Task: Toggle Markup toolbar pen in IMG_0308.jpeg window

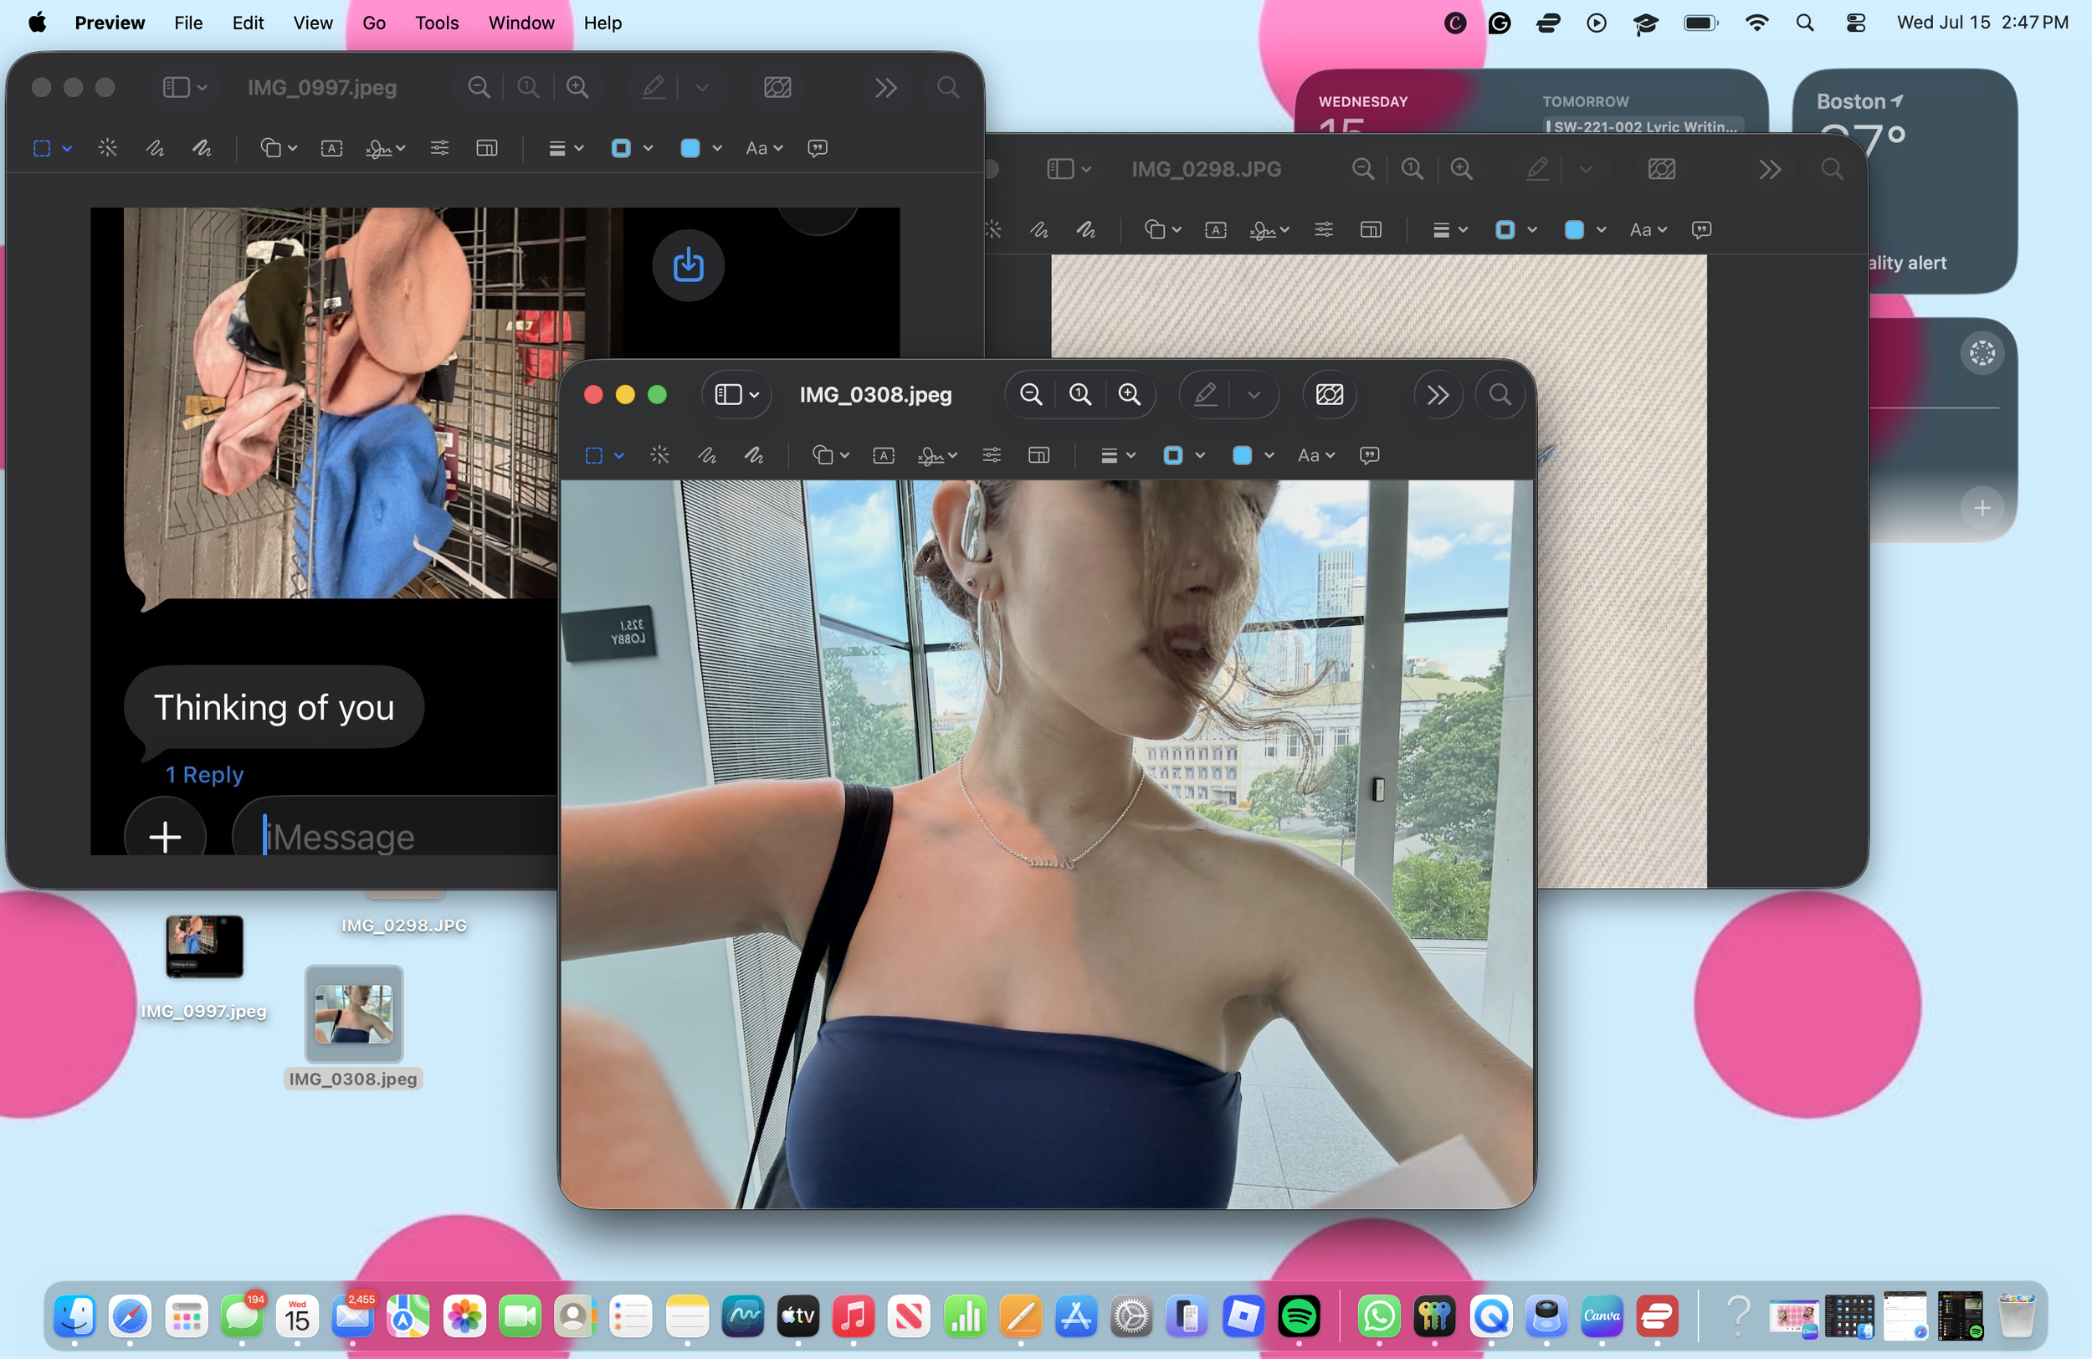Action: pos(1206,395)
